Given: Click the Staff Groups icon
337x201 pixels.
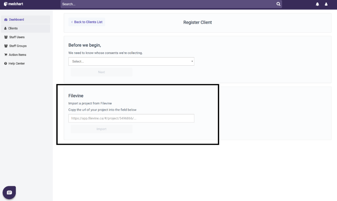Looking at the screenshot, I should [x=6, y=46].
